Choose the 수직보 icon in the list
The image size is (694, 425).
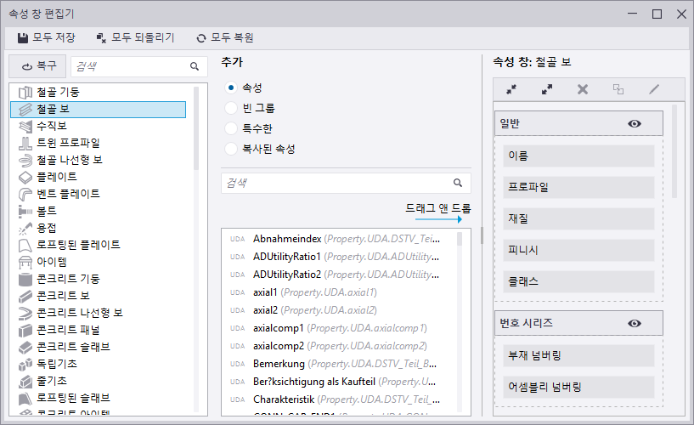(x=25, y=126)
